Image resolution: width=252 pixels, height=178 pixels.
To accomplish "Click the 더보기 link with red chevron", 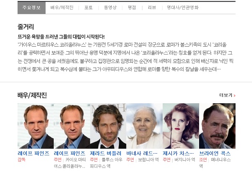I will [227, 95].
